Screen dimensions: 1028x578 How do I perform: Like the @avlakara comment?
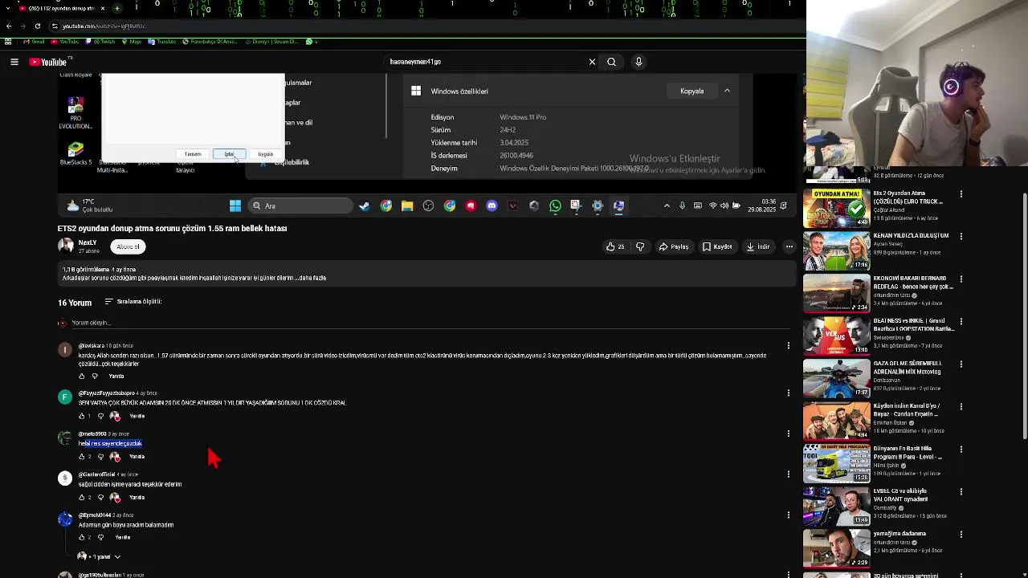point(82,376)
